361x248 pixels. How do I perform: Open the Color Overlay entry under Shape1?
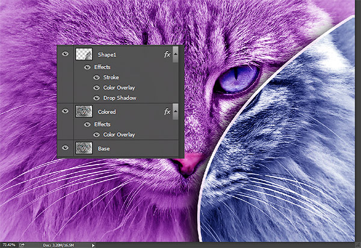pos(119,88)
